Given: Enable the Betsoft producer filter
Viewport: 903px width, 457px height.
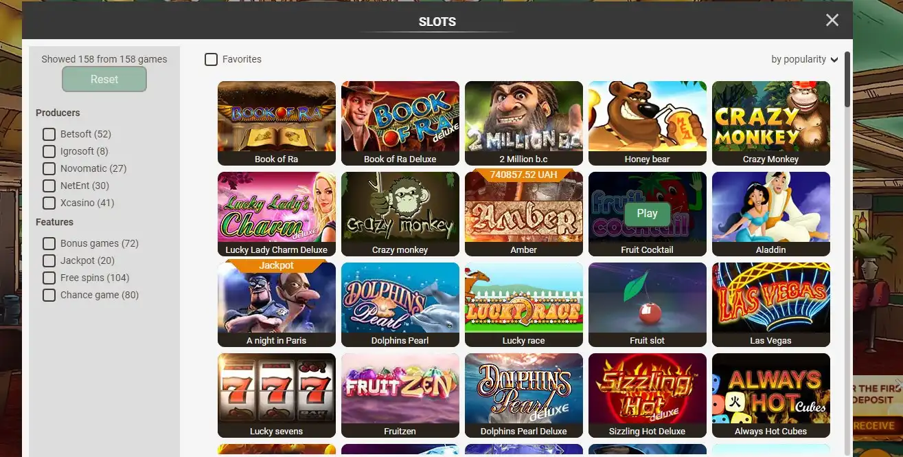Looking at the screenshot, I should [49, 134].
